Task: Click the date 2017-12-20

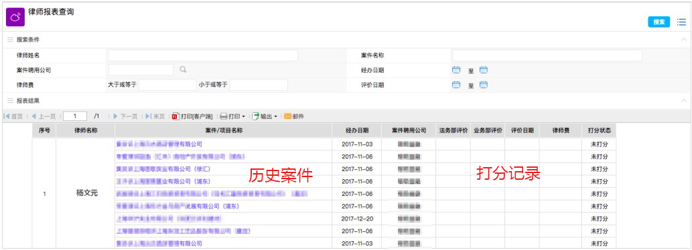Action: (x=358, y=219)
